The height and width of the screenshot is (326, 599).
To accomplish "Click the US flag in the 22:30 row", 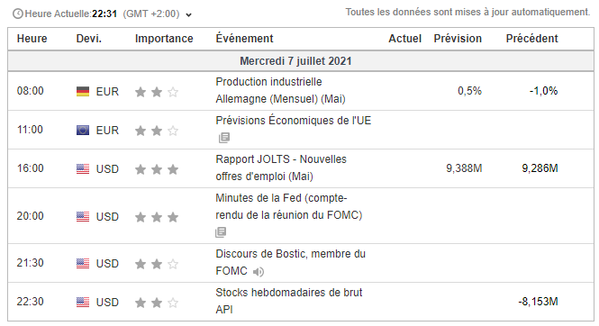I will point(83,302).
